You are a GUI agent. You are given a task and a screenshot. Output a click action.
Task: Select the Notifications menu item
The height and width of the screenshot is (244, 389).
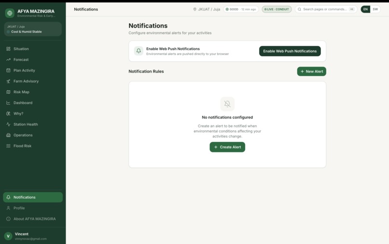tap(33, 197)
